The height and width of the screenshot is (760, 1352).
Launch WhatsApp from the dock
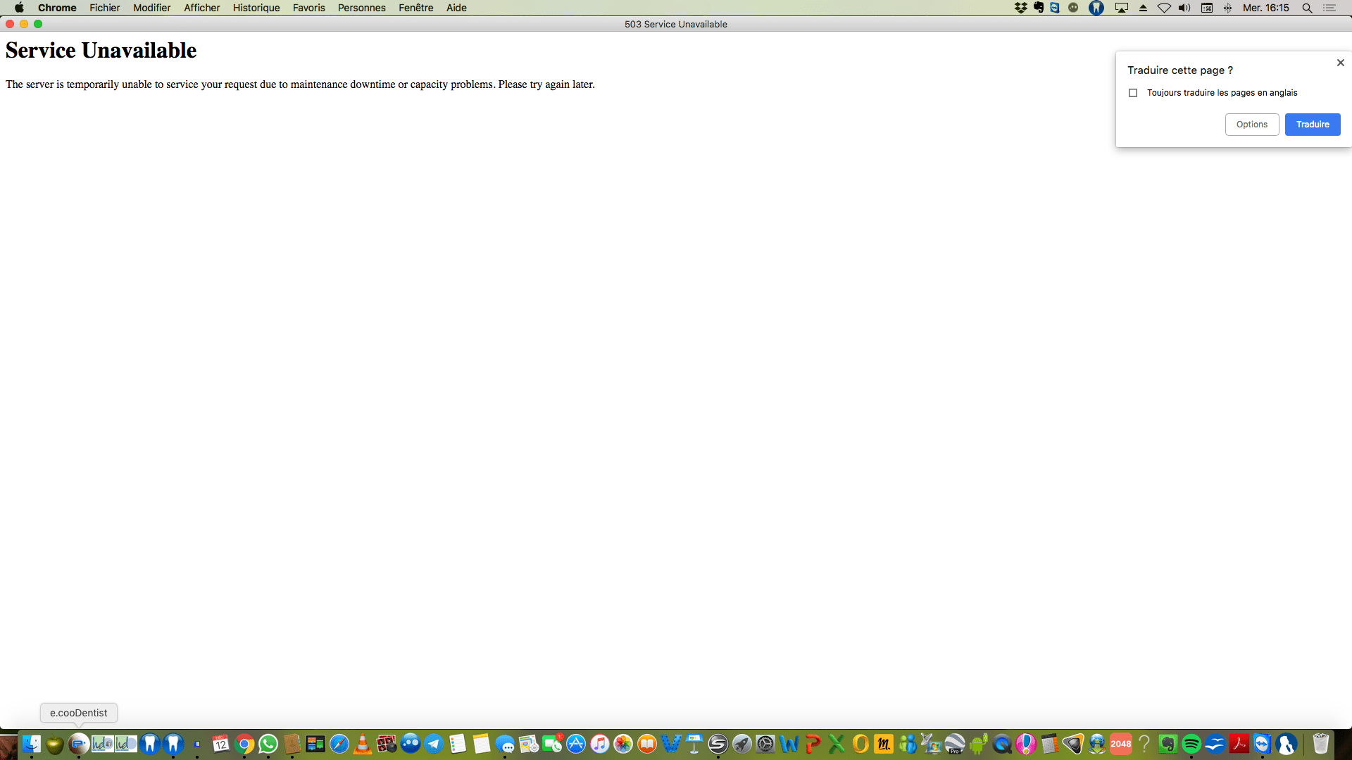[268, 744]
